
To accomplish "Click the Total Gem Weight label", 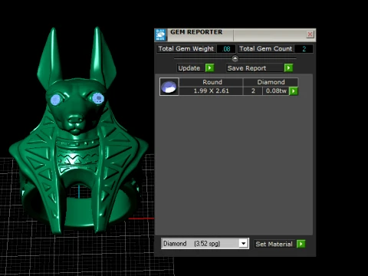I will [x=186, y=49].
